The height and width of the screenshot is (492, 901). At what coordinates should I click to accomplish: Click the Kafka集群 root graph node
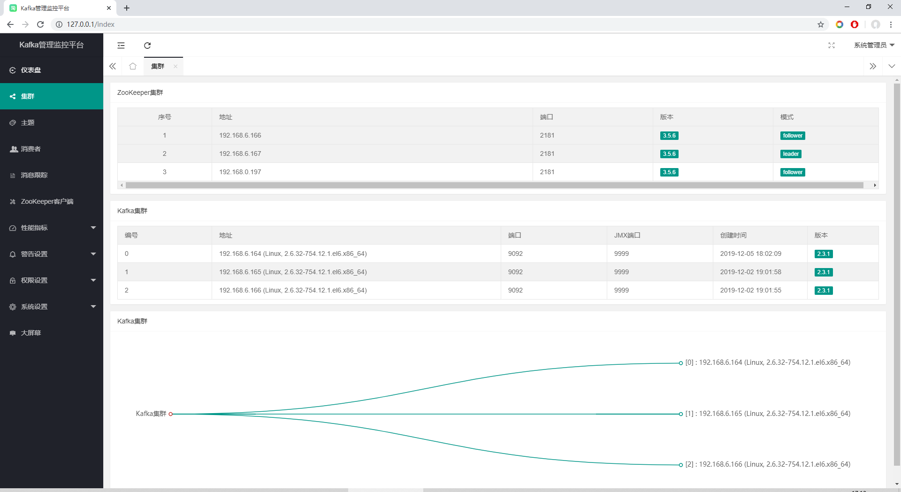[171, 414]
